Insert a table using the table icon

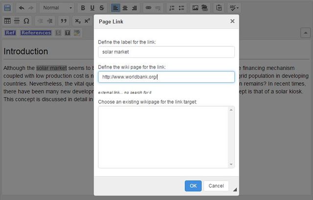tap(7, 21)
